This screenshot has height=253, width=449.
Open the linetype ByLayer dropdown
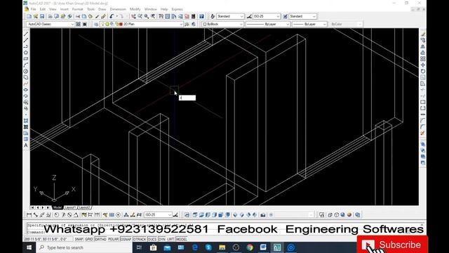pos(268,25)
